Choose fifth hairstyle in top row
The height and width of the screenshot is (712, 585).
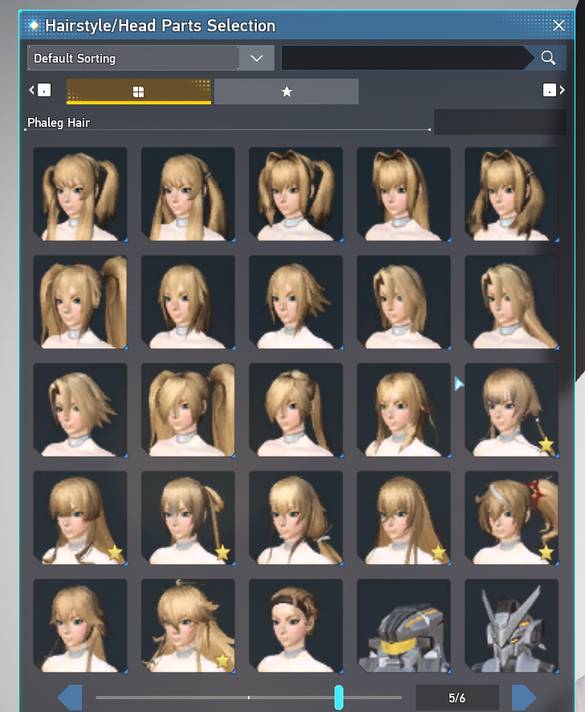(x=511, y=194)
